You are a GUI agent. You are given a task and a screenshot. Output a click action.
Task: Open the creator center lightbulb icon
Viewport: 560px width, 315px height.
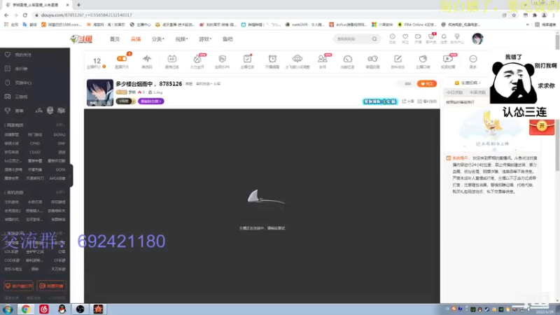pos(457,38)
